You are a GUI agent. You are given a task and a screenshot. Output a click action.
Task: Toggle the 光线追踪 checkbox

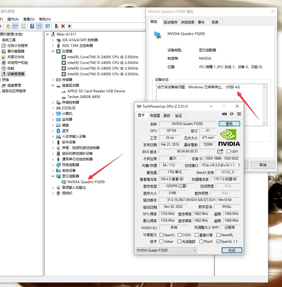point(179,241)
